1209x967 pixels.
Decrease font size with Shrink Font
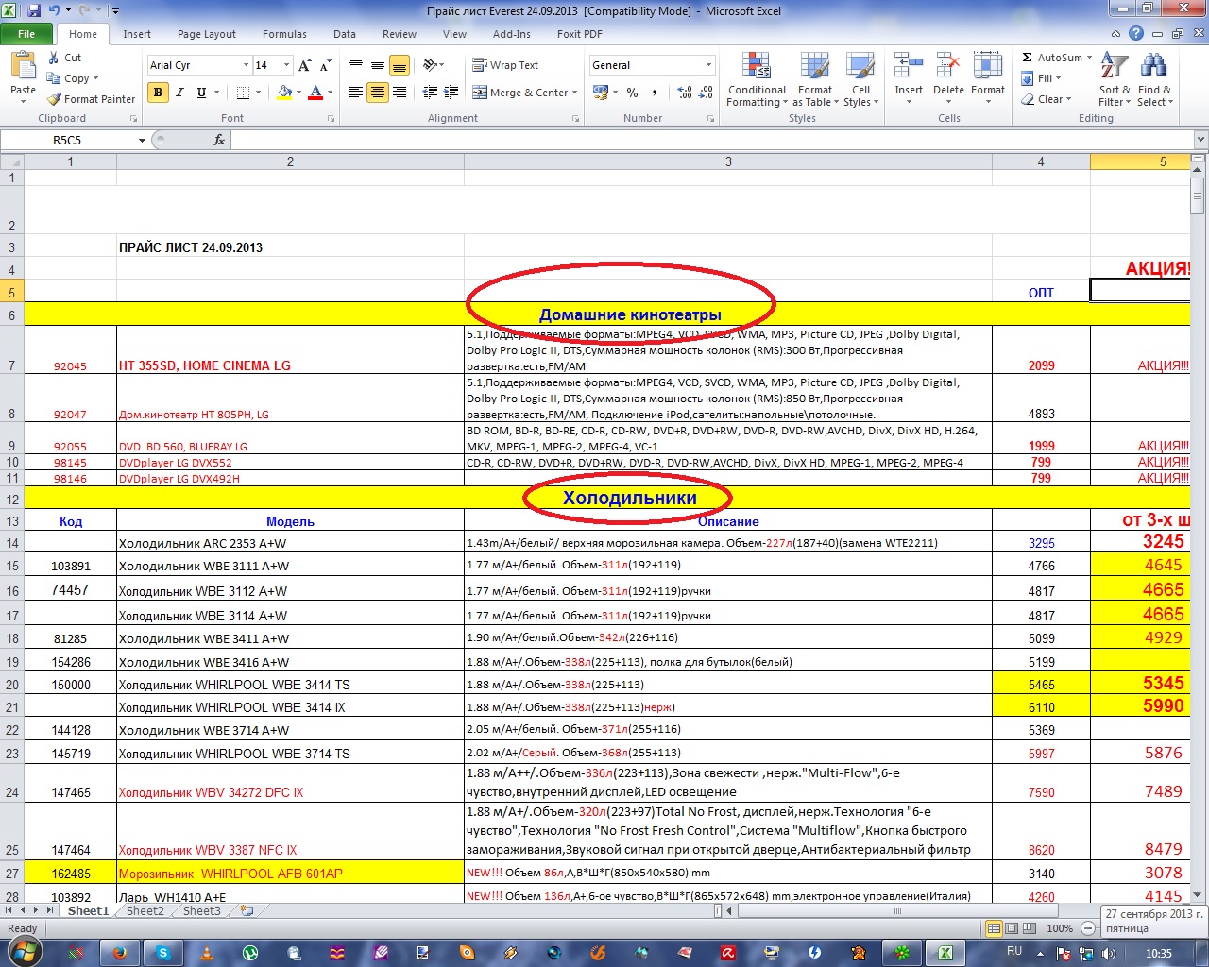(325, 65)
